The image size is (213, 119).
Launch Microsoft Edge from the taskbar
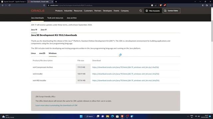(112, 116)
